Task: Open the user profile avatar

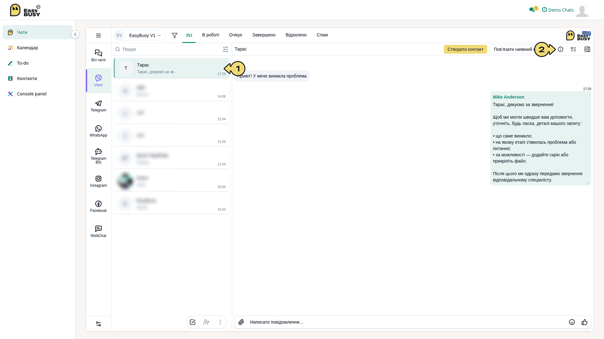Action: pos(582,11)
